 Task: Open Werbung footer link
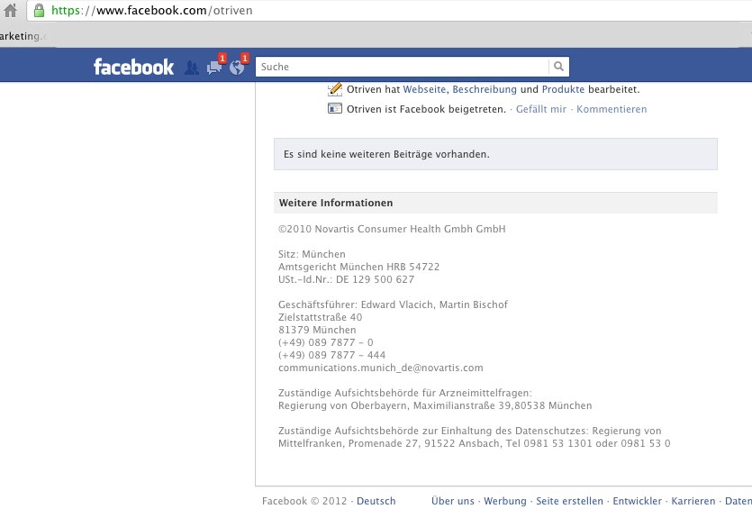[x=505, y=501]
